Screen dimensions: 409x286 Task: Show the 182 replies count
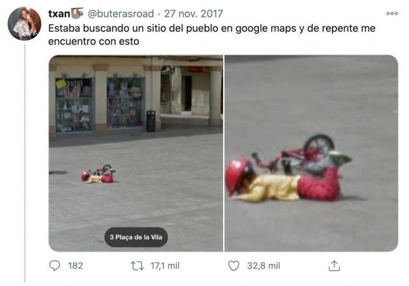75,266
